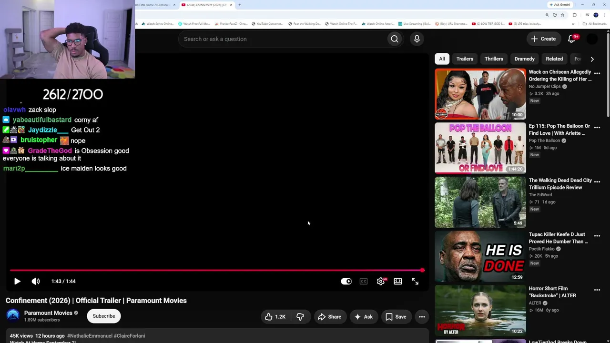610x343 pixels.
Task: Select the Thrillers filter chip
Action: point(494,59)
